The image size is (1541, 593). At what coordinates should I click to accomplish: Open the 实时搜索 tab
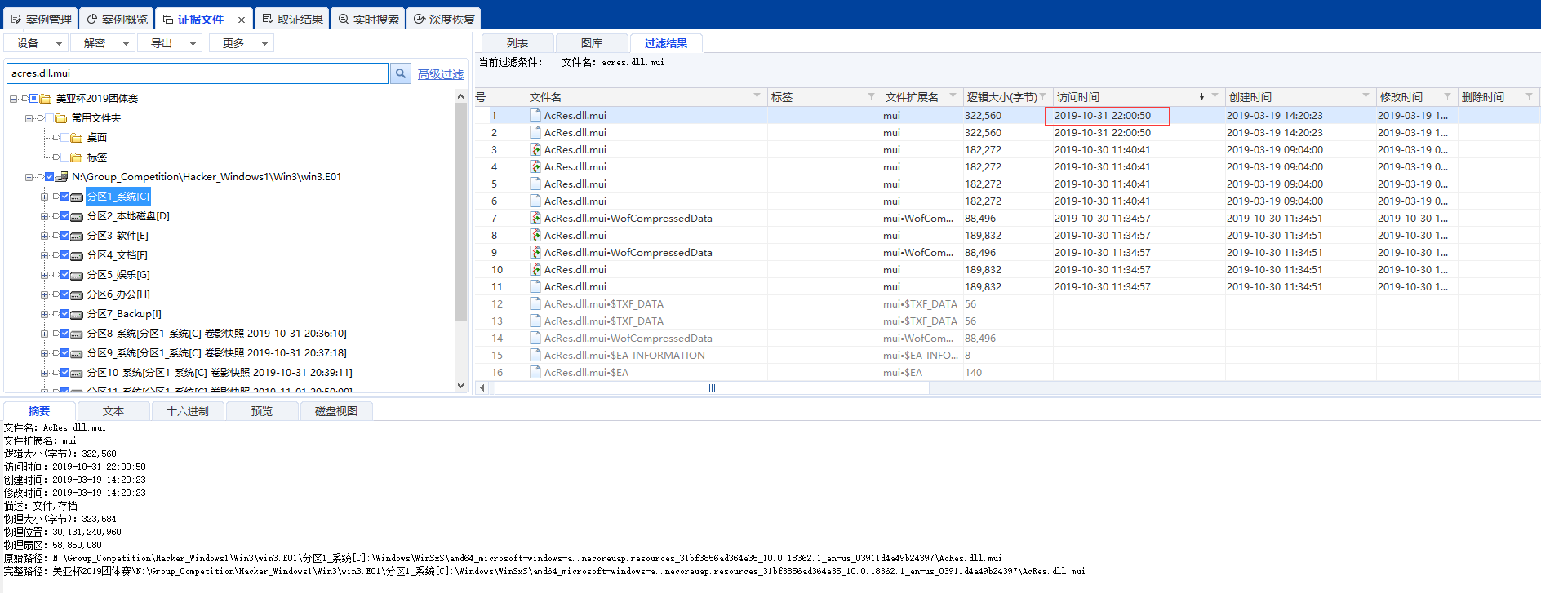pos(368,19)
